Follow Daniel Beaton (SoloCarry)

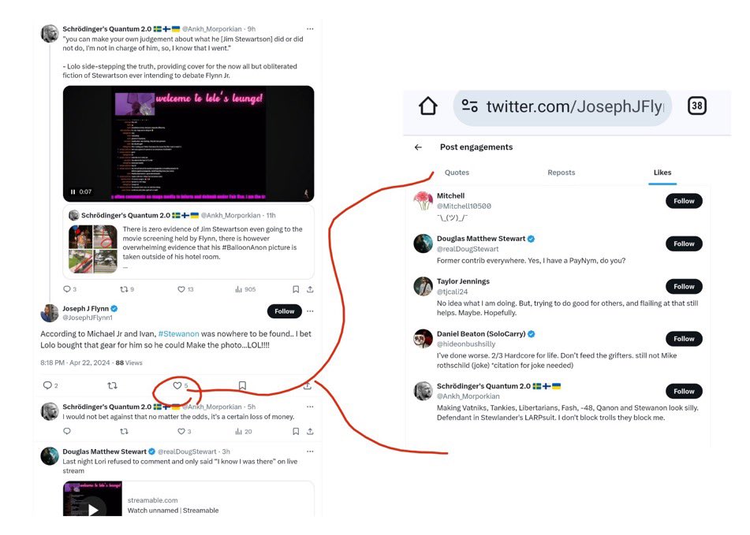(x=684, y=339)
